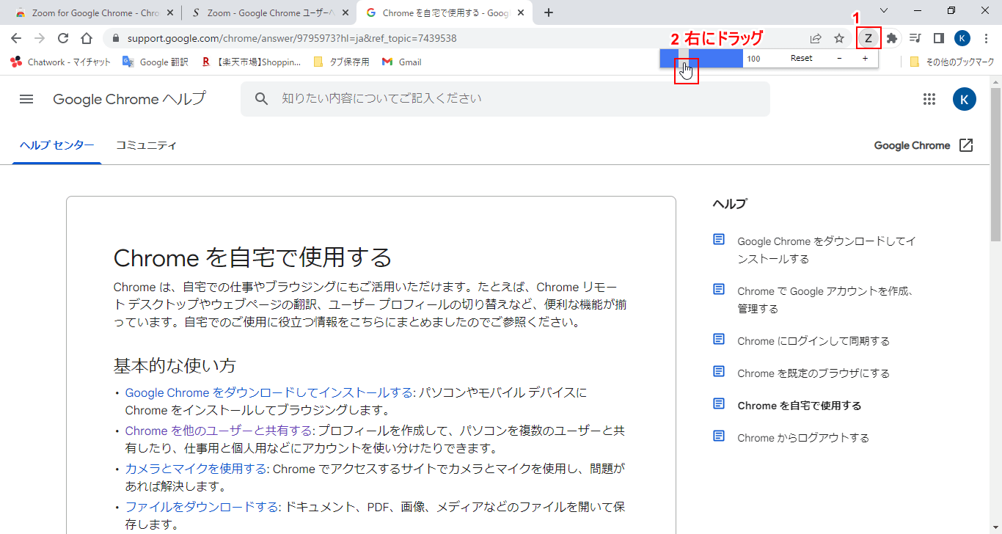Image resolution: width=1002 pixels, height=534 pixels.
Task: Open the Google Chrome external link icon
Action: (x=967, y=145)
